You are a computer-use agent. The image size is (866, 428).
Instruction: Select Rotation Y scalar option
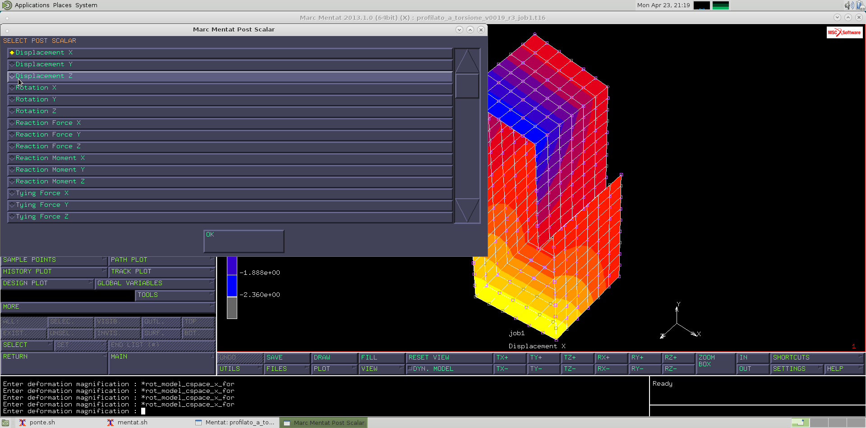tap(230, 100)
